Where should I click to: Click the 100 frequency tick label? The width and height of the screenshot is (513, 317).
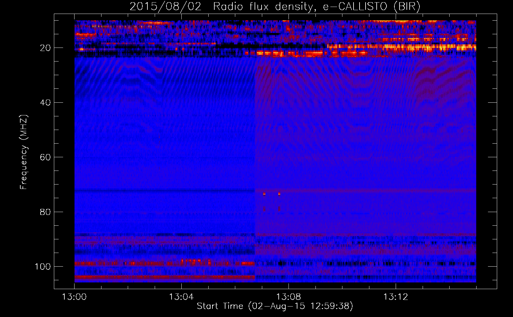43,267
